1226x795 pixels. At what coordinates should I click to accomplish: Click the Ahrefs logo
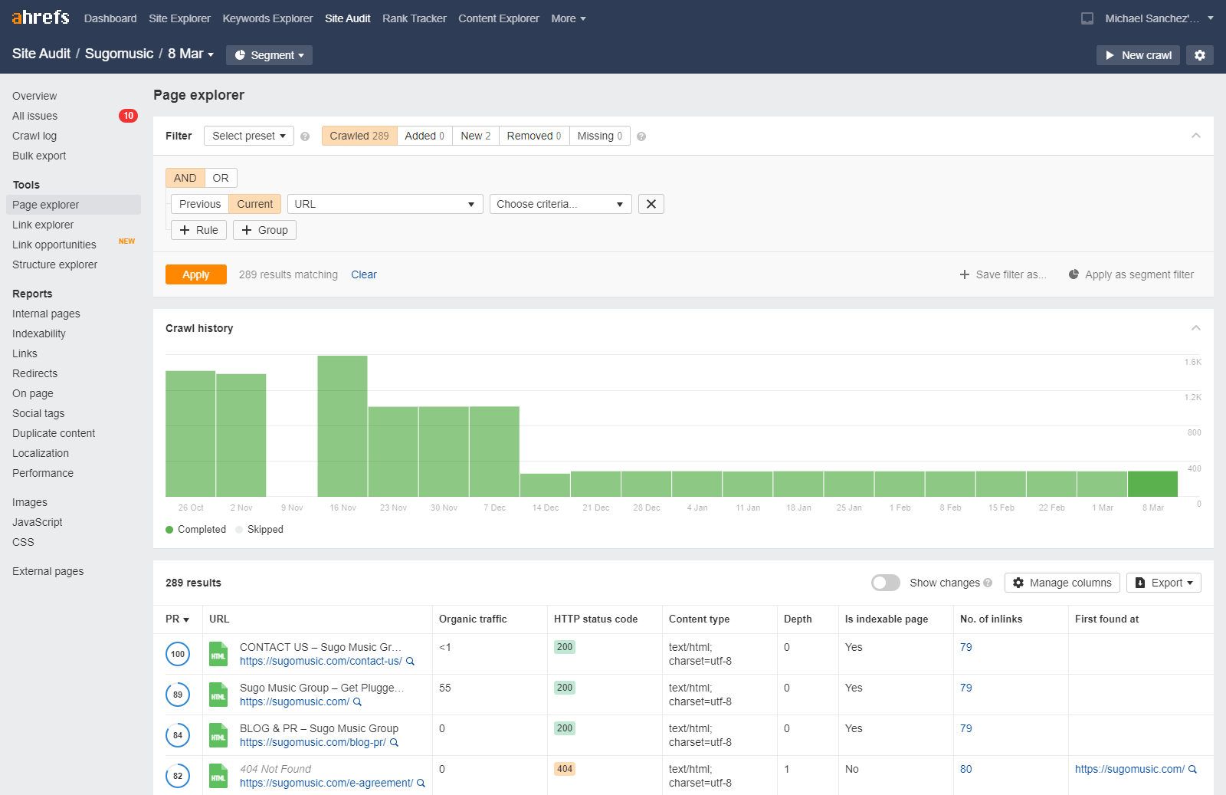coord(41,18)
